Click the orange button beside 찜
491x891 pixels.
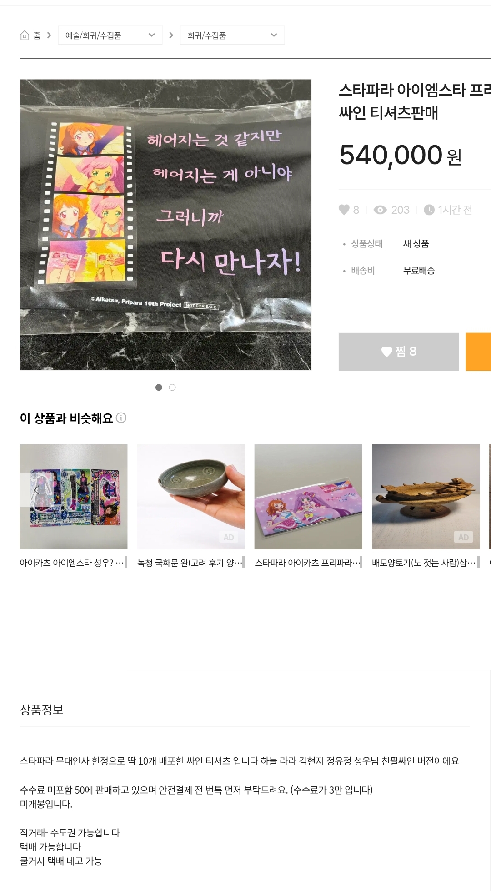coord(478,352)
